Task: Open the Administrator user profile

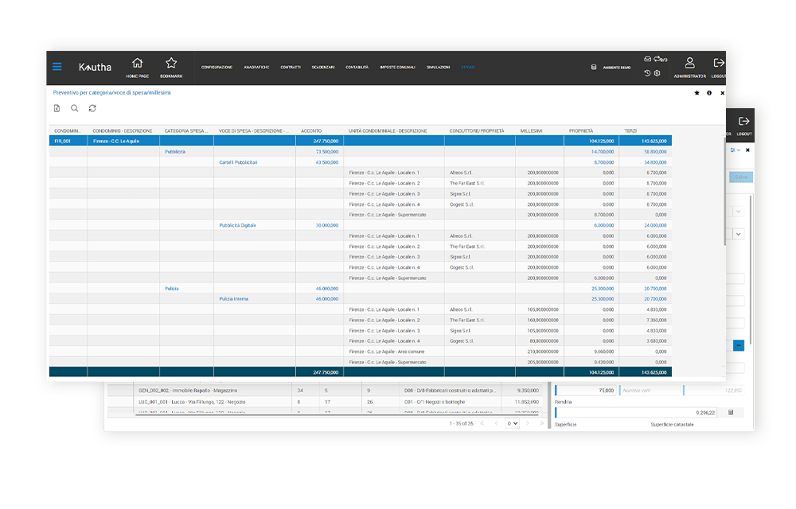Action: (689, 67)
